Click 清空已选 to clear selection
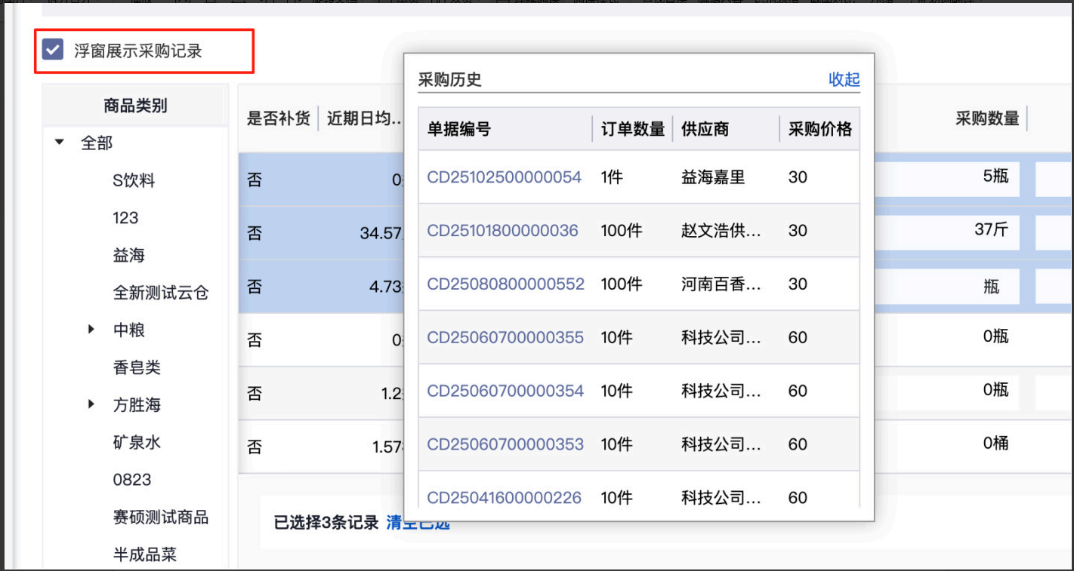The width and height of the screenshot is (1074, 571). point(418,523)
